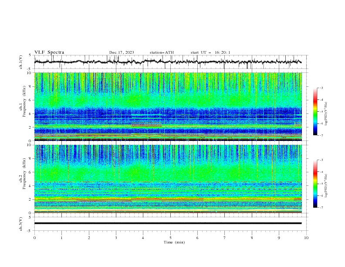Click the "-5" label on ch.2 colorbar

[x=321, y=184]
